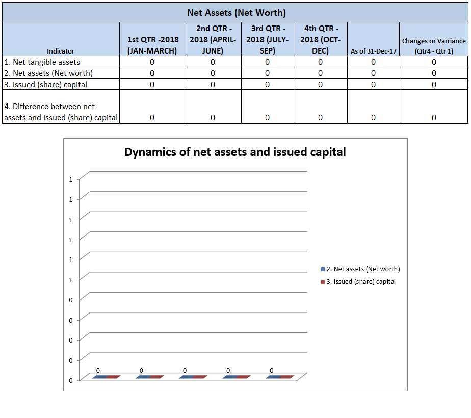Click 'Changes or Varriance (Qtr4 - Qtr 1)' header
This screenshot has height=418, width=471.
click(x=434, y=46)
